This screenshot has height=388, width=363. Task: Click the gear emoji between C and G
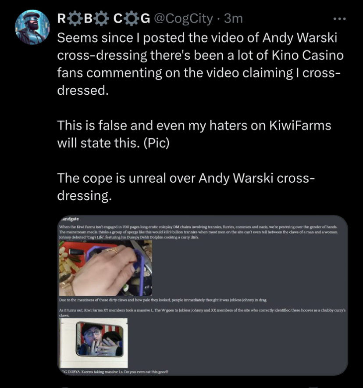pos(132,18)
